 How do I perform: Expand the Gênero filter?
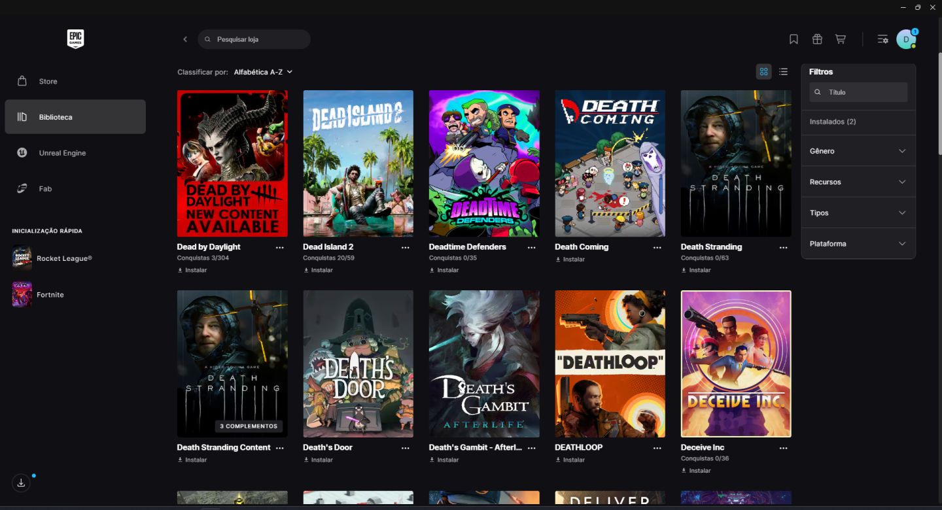click(x=858, y=151)
